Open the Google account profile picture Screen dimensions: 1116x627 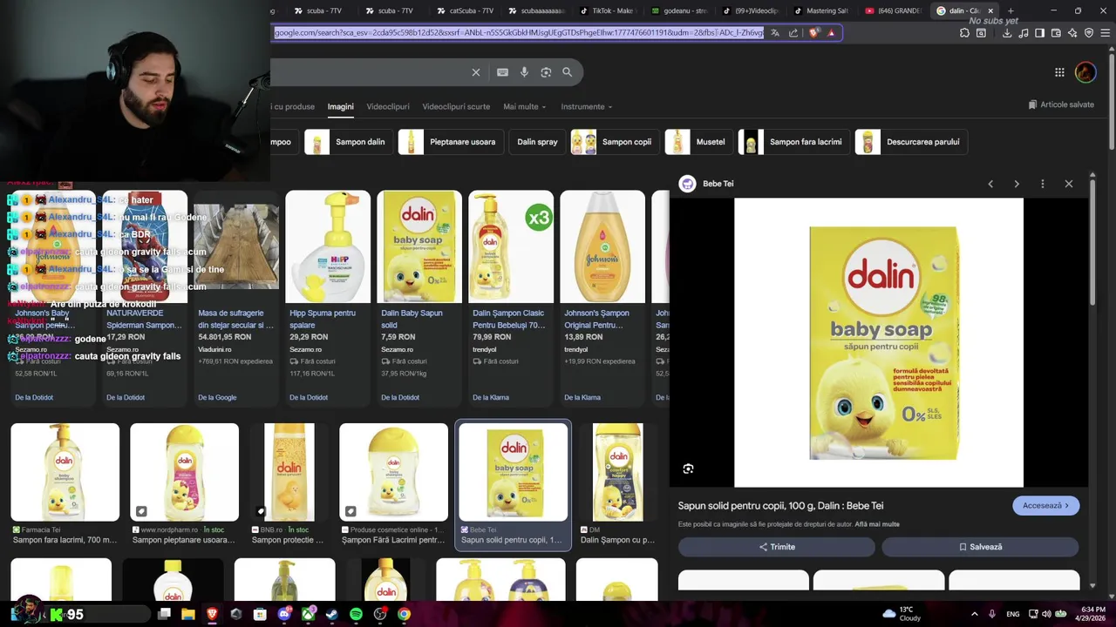(x=1085, y=72)
